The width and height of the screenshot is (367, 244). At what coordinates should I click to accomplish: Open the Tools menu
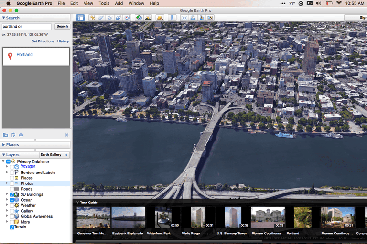[104, 3]
